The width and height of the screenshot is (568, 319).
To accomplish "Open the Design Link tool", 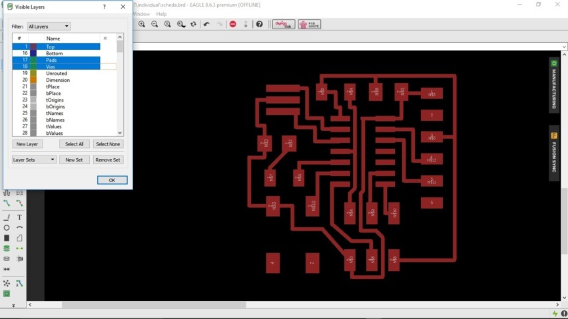I will pos(284,24).
